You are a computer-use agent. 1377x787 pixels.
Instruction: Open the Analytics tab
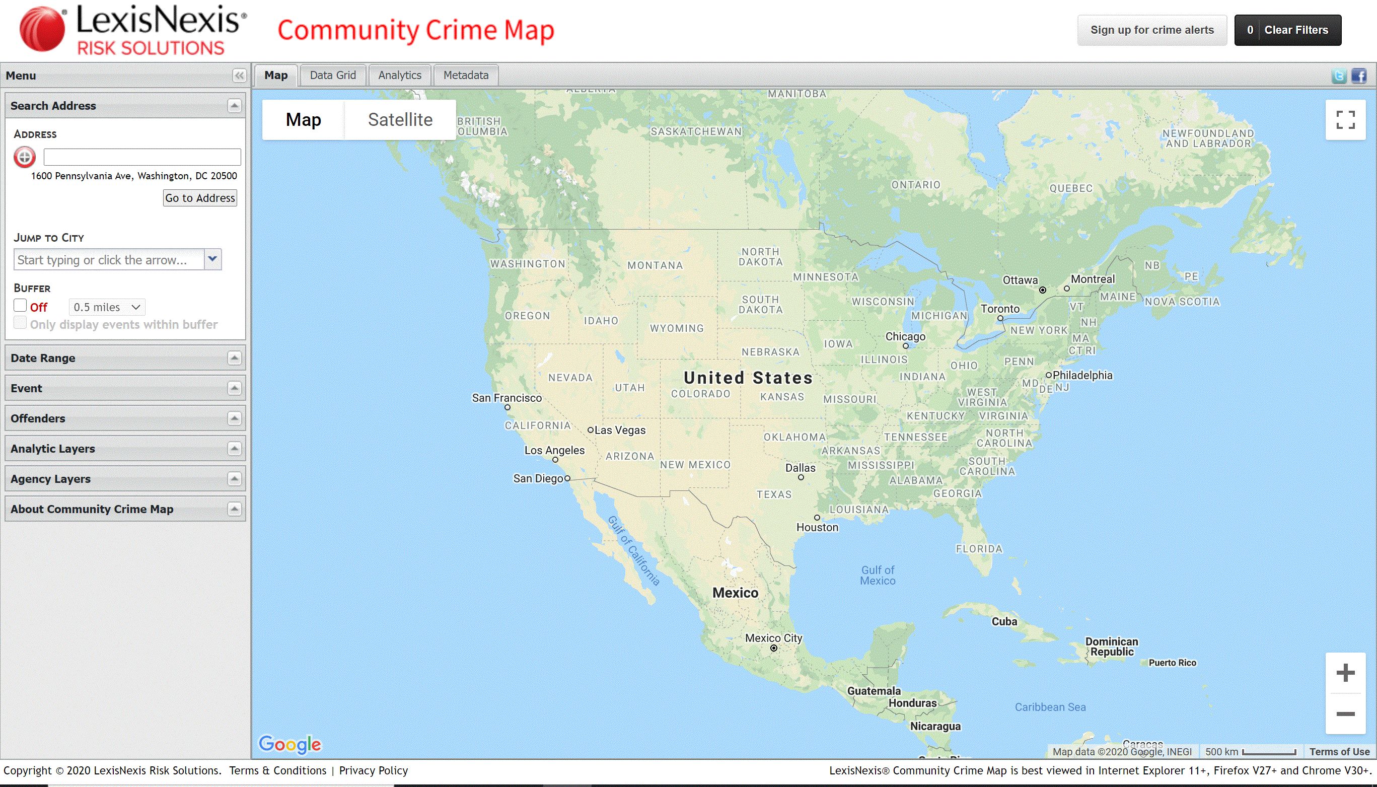[399, 75]
